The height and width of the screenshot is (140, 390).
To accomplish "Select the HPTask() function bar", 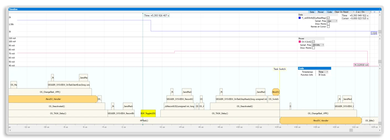I will [144, 121].
